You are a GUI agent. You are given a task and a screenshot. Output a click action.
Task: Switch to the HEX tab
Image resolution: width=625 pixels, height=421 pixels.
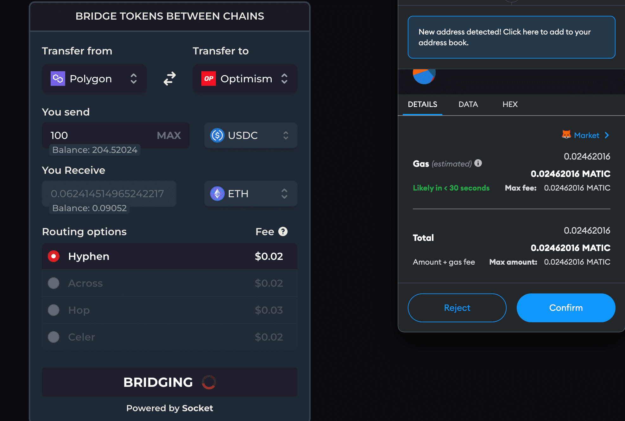click(x=510, y=104)
